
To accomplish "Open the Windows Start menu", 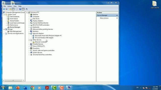I will [x=3, y=88].
